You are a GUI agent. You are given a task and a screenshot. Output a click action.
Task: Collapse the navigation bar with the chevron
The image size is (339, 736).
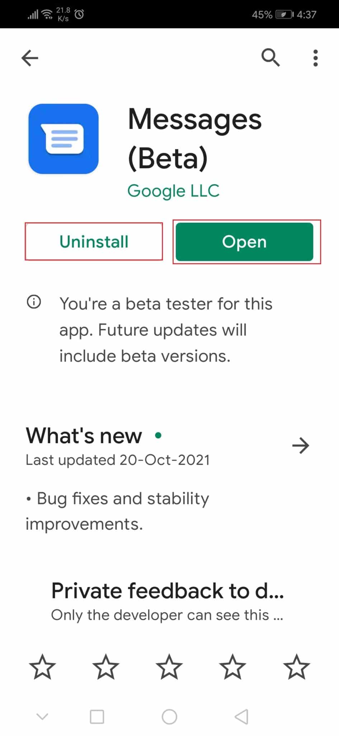(42, 715)
